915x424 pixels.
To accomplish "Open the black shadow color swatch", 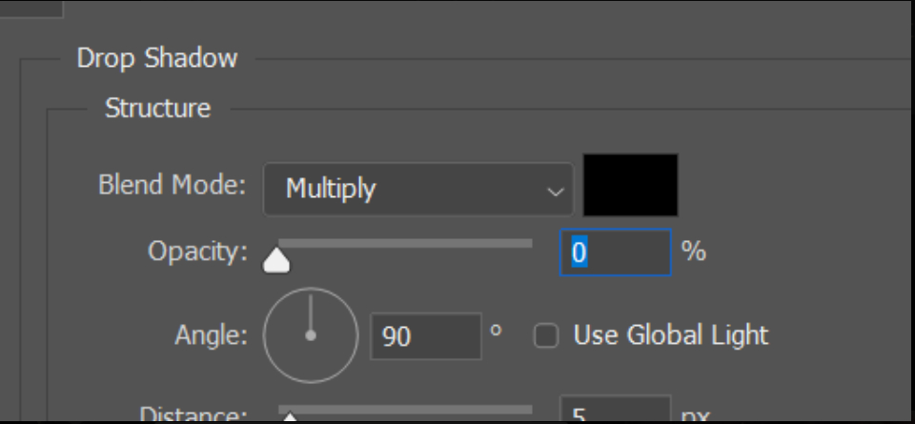I will tap(630, 185).
